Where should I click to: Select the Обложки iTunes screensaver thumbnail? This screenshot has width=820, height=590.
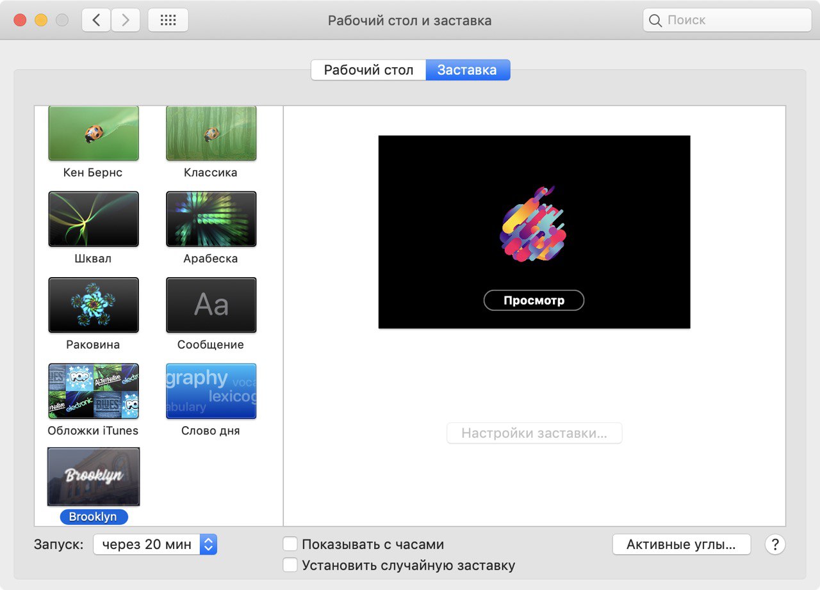click(94, 391)
